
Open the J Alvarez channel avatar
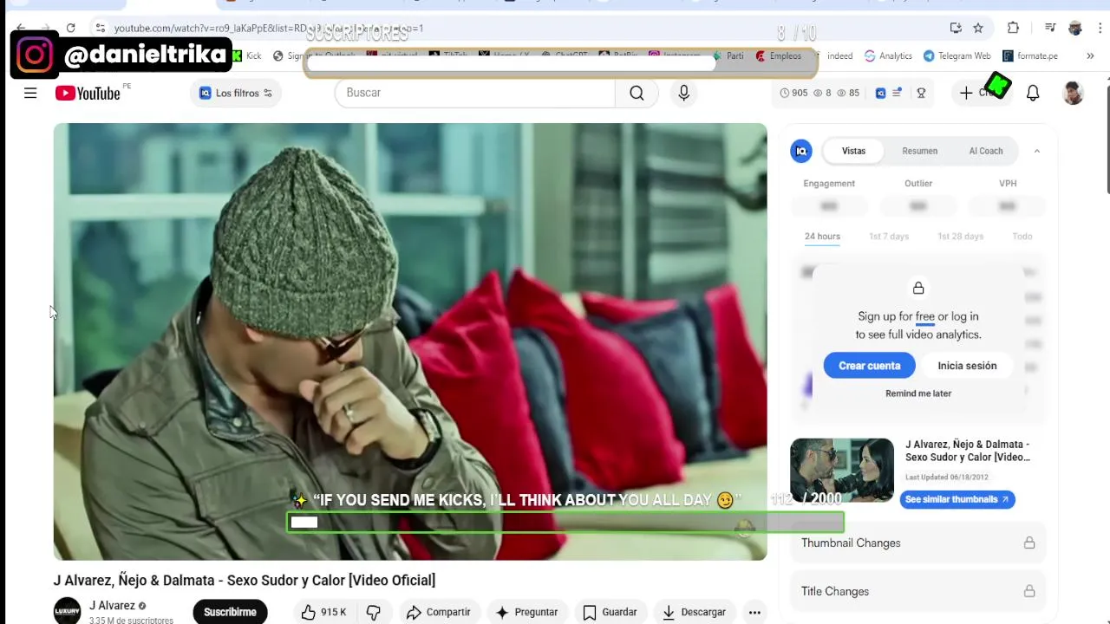pos(68,611)
